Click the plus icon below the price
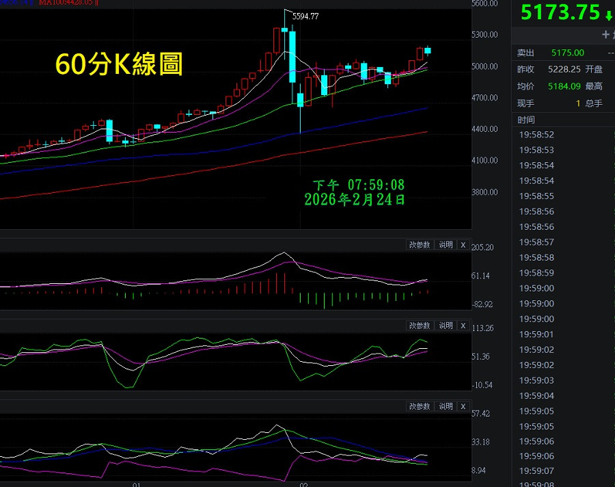 pos(605,34)
